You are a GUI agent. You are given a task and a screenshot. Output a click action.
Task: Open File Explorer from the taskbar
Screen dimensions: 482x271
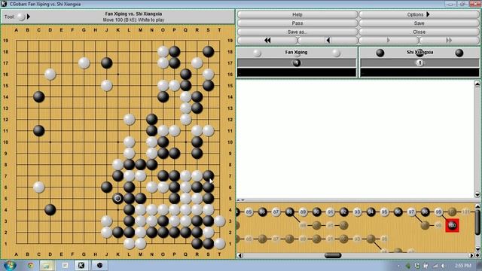pos(47,266)
